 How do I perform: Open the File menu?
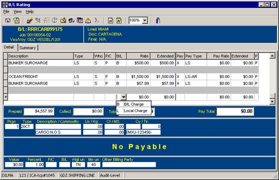[x=6, y=11]
